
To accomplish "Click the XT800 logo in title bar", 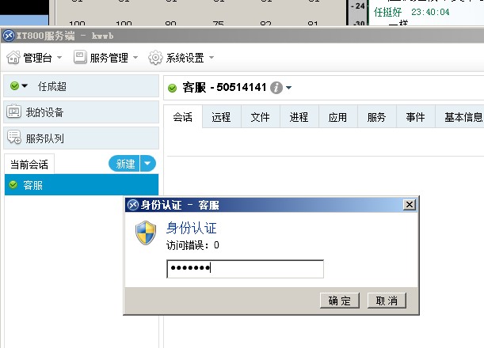I will tap(9, 36).
